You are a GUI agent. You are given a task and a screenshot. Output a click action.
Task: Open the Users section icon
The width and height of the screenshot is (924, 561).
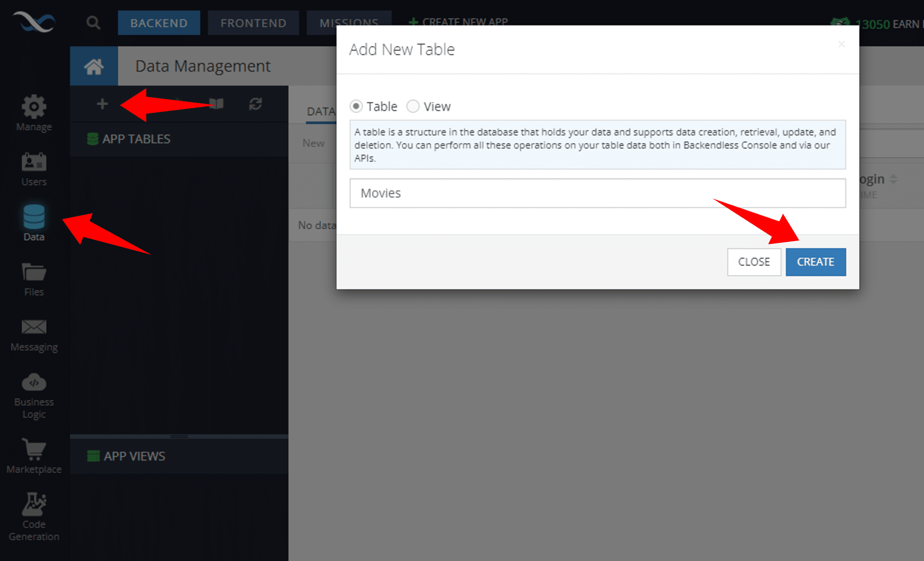point(34,162)
